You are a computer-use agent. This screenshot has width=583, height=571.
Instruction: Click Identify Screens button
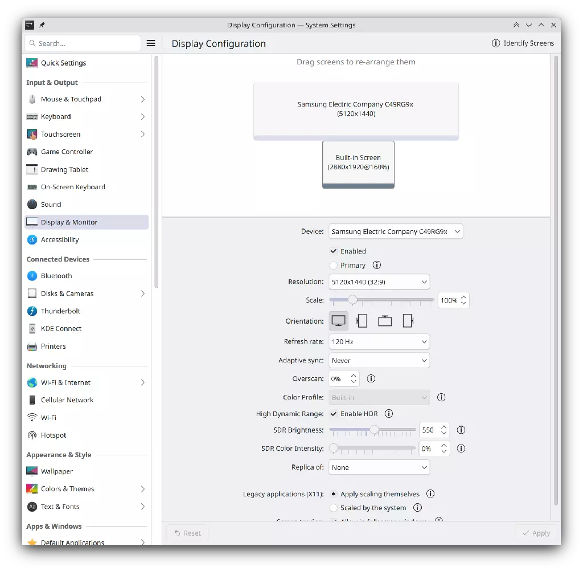523,43
